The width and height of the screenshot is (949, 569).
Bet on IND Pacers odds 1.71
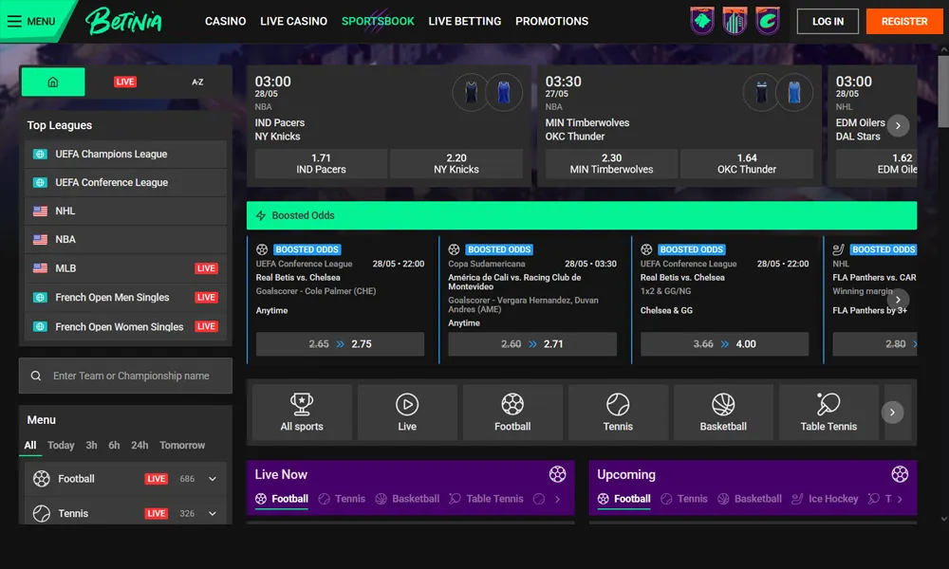coord(321,164)
